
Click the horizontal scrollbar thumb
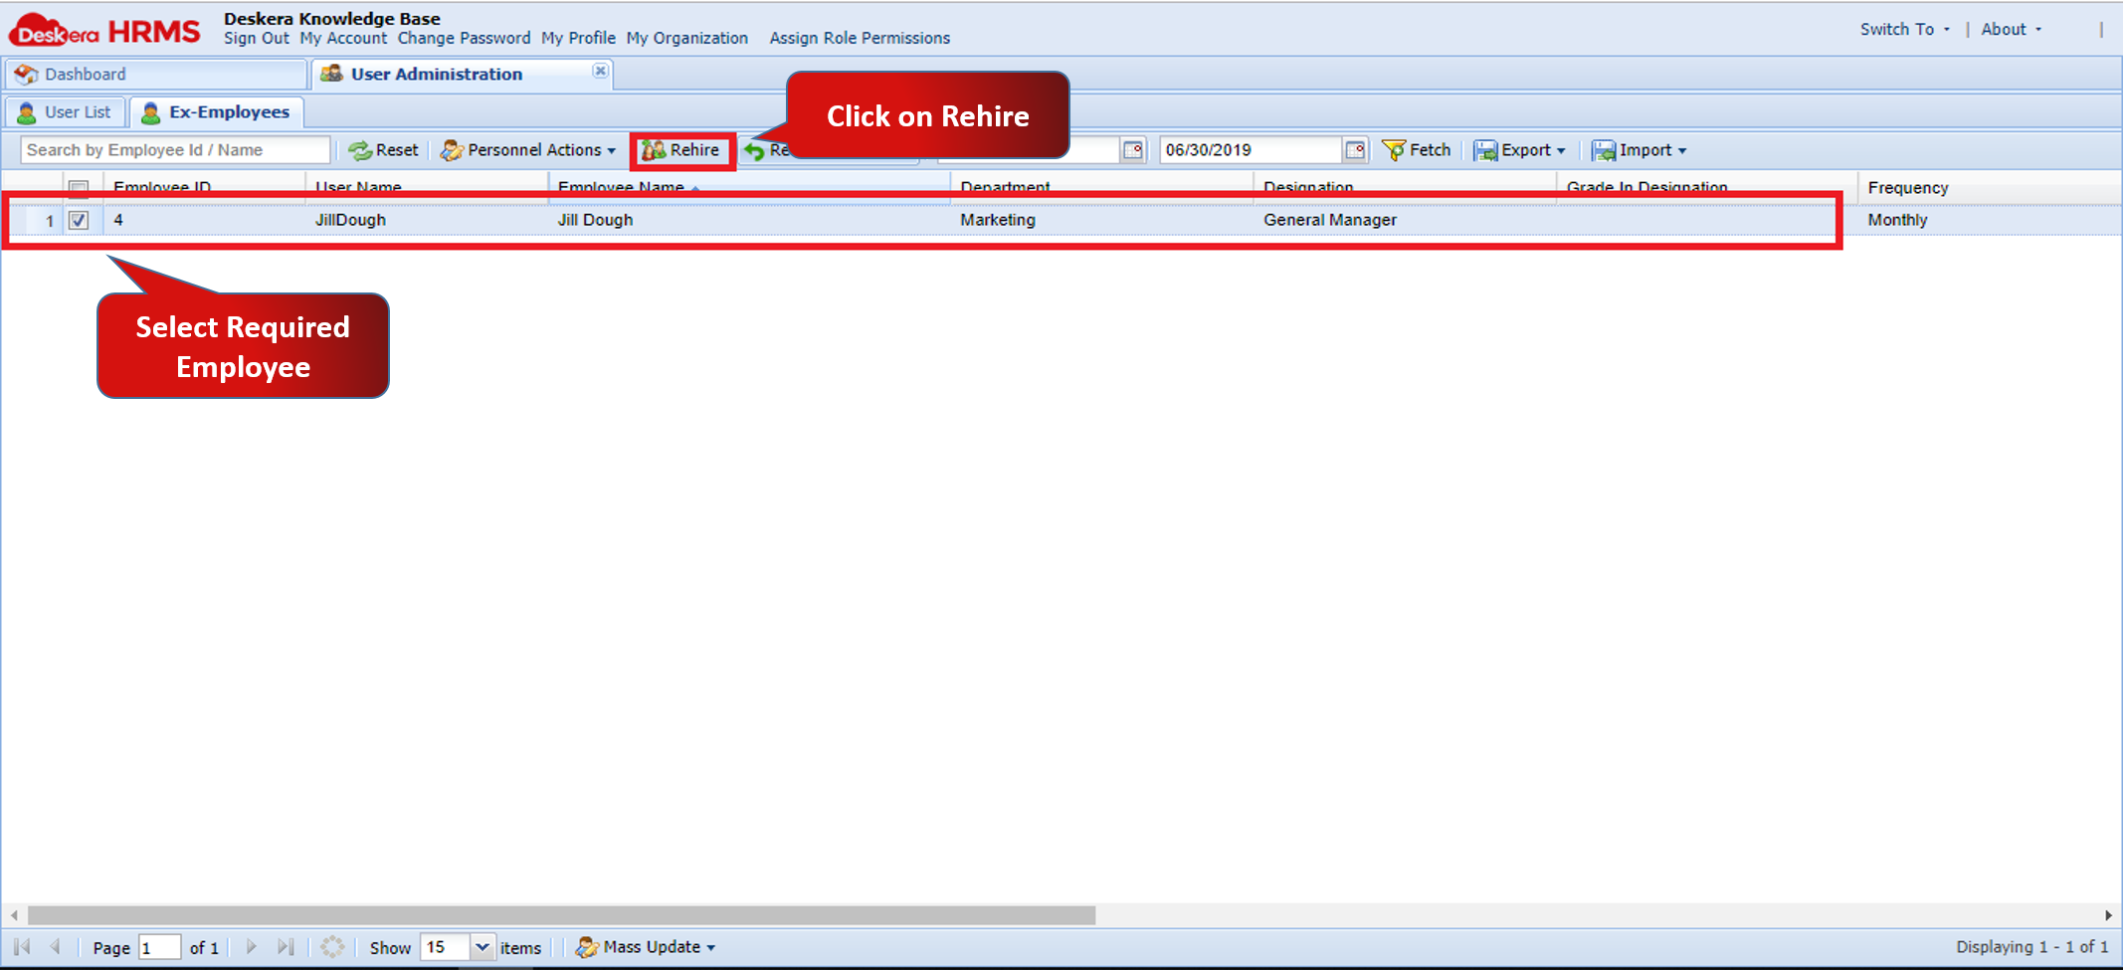click(561, 914)
